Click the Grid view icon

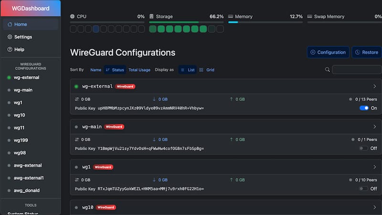(x=202, y=70)
